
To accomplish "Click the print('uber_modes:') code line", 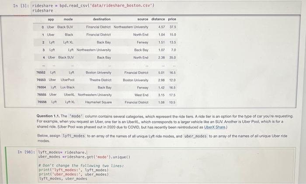I will click(x=73, y=174).
